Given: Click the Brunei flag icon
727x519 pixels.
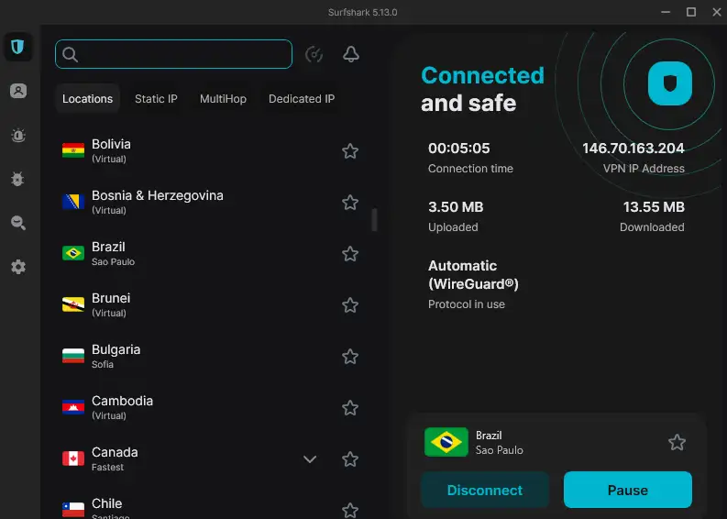Looking at the screenshot, I should [73, 304].
